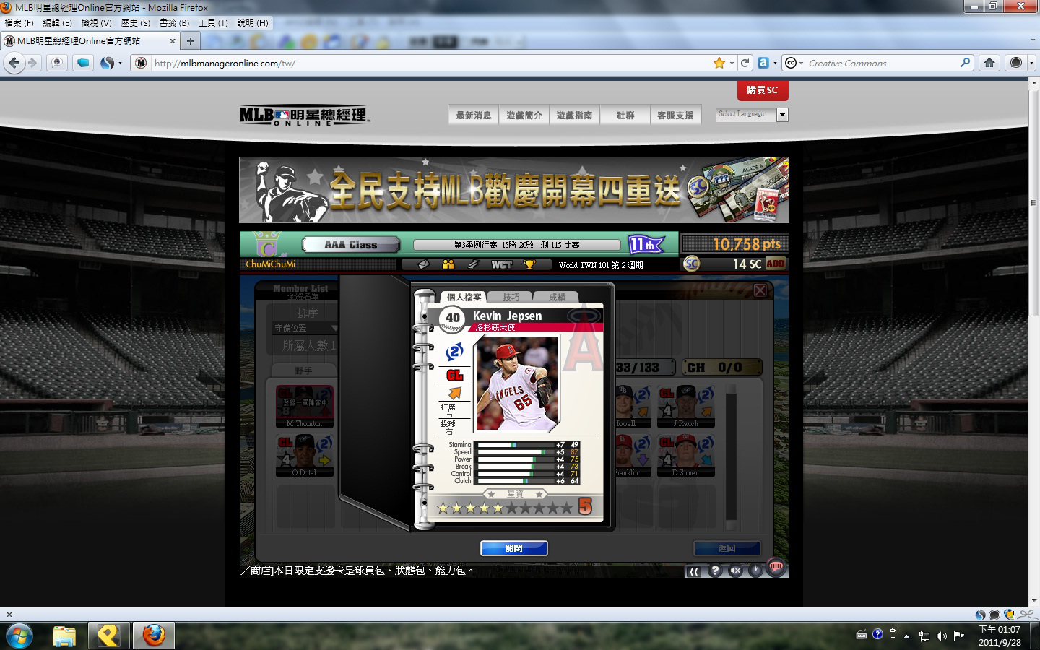Click the Speed stat bar
Screen dimensions: 1040x650
point(515,452)
